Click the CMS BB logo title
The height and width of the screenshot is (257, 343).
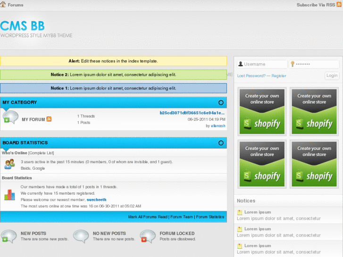(x=22, y=26)
